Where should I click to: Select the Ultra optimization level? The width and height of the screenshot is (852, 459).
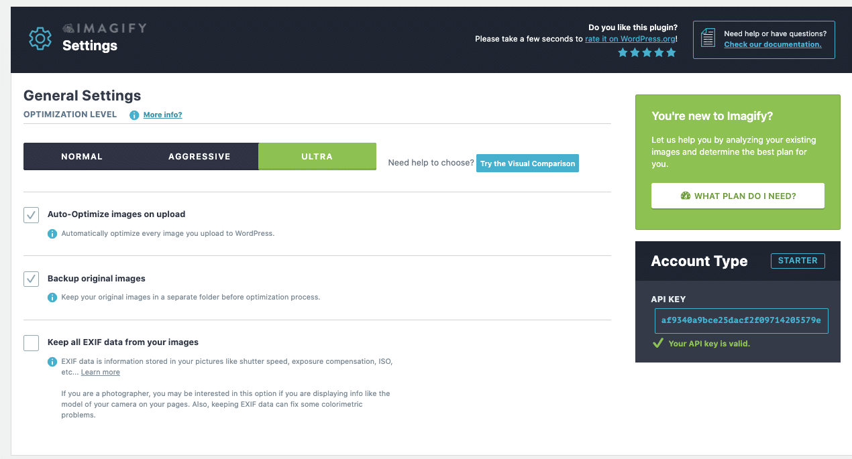click(x=317, y=156)
